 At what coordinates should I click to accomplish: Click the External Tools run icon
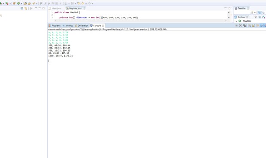pyautogui.click(x=7, y=3)
